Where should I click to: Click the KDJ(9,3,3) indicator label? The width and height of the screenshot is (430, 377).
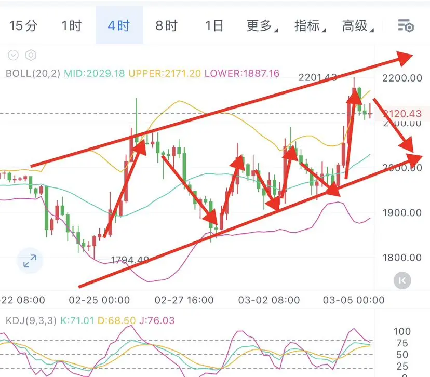[x=31, y=320]
